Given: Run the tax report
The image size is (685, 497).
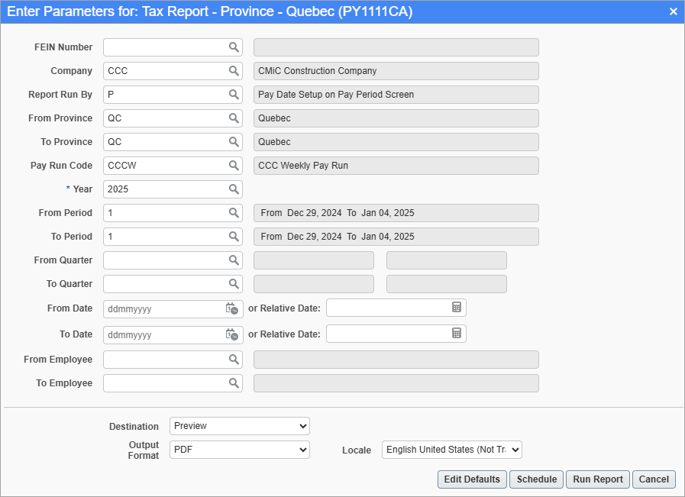Looking at the screenshot, I should (x=597, y=479).
